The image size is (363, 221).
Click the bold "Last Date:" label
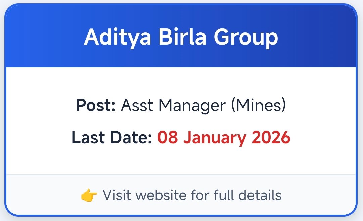click(x=112, y=138)
